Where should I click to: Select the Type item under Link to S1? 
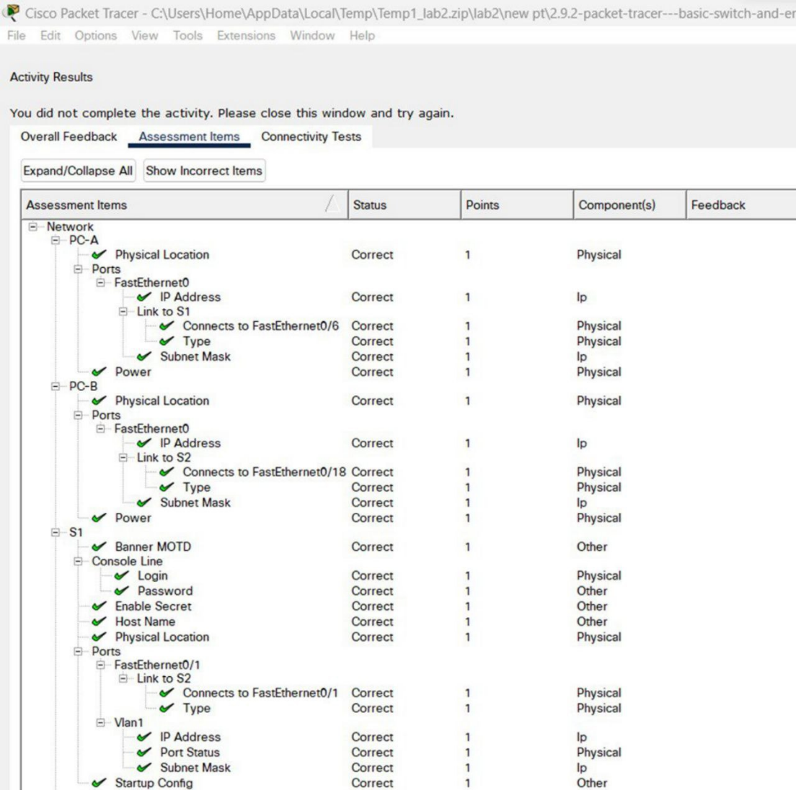pos(196,342)
